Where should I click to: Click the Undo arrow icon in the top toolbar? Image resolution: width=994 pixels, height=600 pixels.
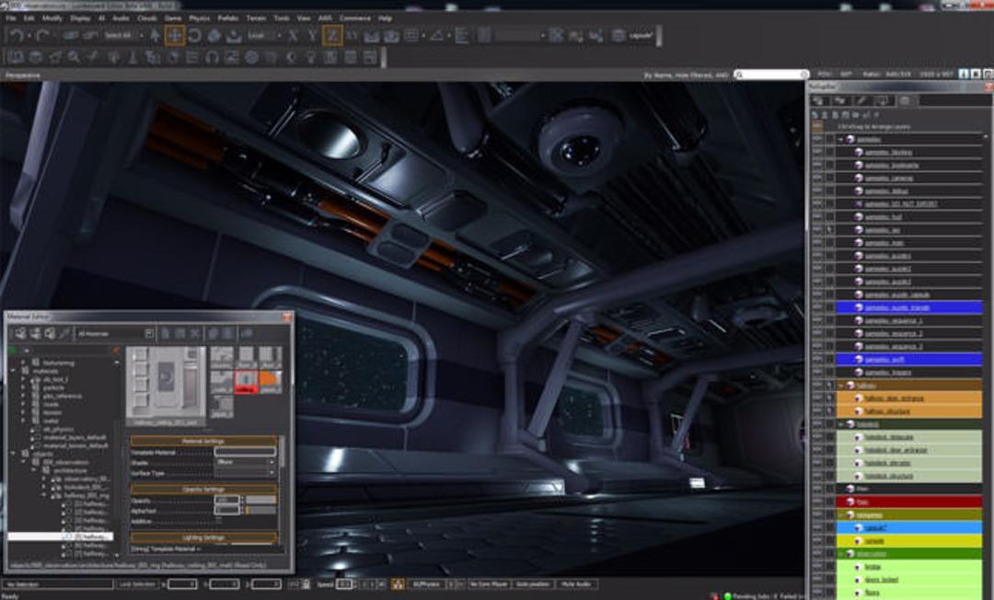[x=16, y=36]
